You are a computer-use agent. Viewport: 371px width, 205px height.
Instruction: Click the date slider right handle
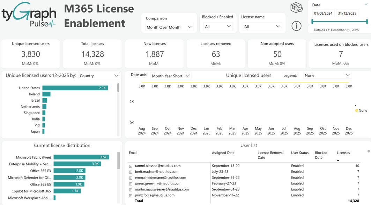point(367,22)
